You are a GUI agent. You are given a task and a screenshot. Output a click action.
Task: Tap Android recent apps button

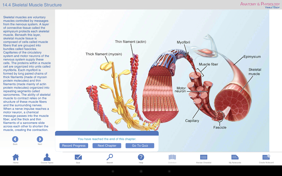point(169,171)
